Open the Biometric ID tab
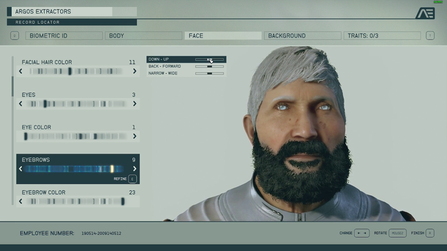This screenshot has width=447, height=251. click(x=64, y=36)
